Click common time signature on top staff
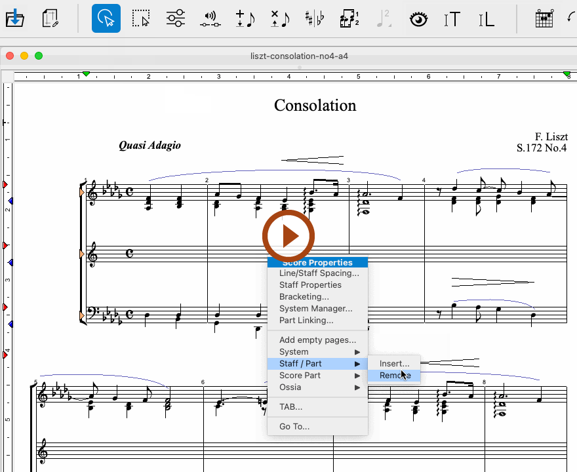 coord(130,191)
